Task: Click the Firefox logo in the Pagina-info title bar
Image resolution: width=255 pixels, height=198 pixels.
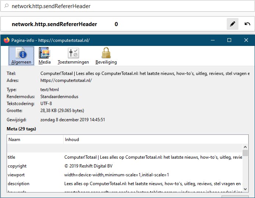Action: [7, 40]
